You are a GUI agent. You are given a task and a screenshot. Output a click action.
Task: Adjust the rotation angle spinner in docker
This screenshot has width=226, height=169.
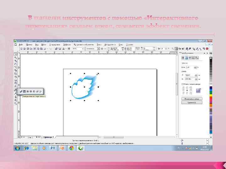(196, 67)
